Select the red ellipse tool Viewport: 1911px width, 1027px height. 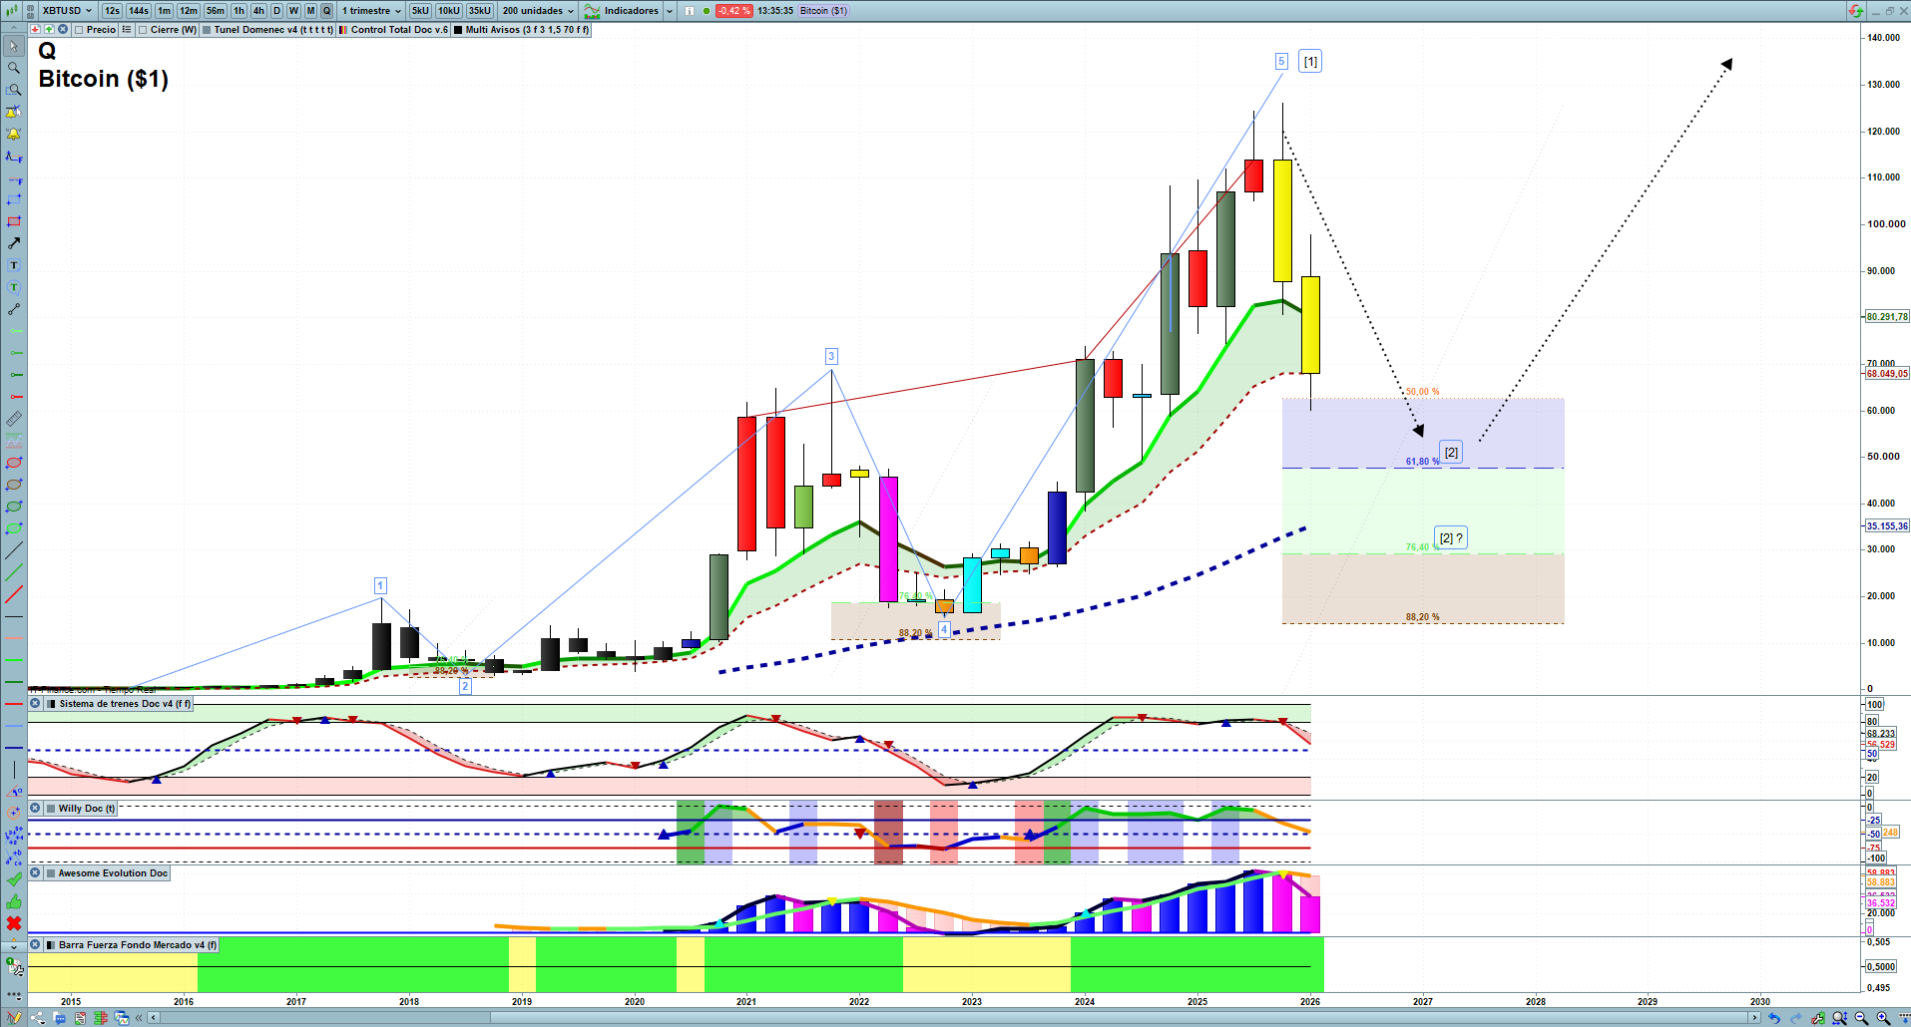click(x=14, y=463)
